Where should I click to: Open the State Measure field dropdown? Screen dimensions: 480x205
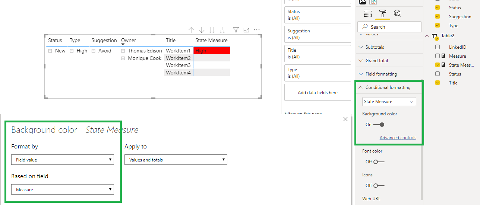pos(389,102)
